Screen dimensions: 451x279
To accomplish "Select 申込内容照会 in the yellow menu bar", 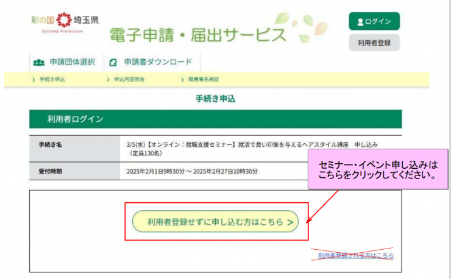I will 129,79.
